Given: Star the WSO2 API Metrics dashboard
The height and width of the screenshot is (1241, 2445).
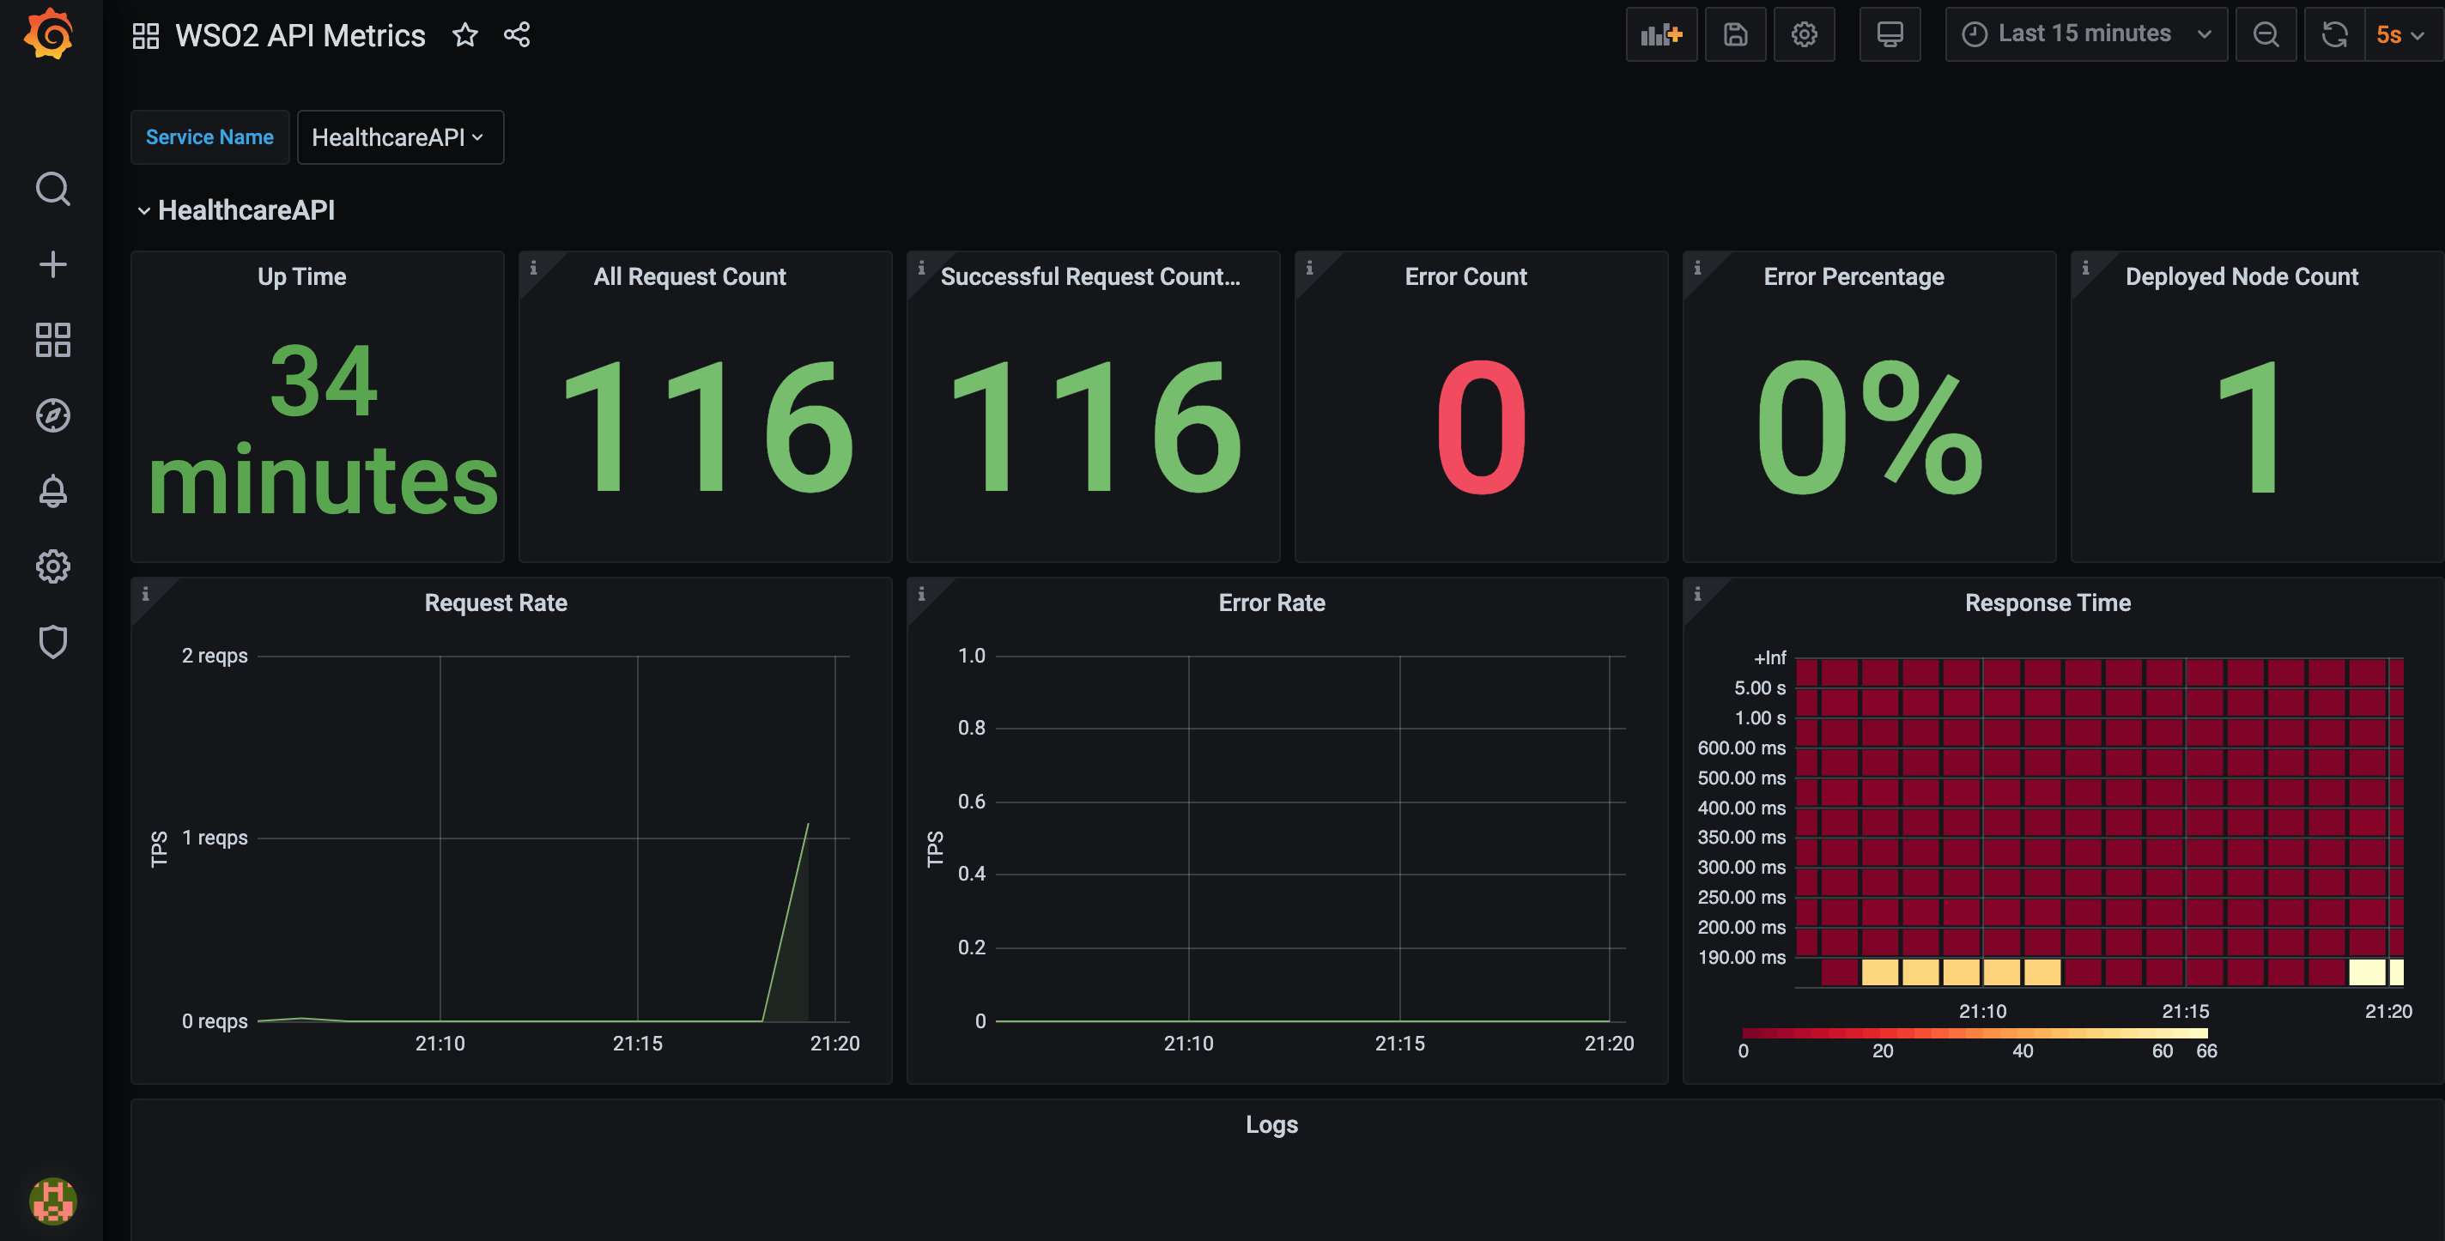Looking at the screenshot, I should [x=464, y=35].
